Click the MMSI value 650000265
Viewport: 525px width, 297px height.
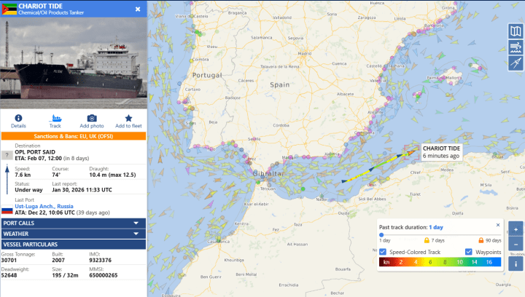point(103,275)
